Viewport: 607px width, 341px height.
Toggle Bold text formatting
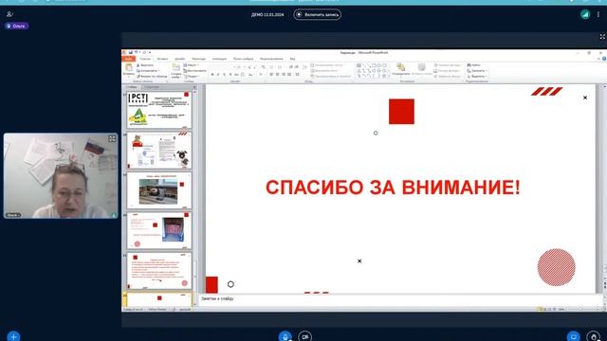click(x=212, y=74)
